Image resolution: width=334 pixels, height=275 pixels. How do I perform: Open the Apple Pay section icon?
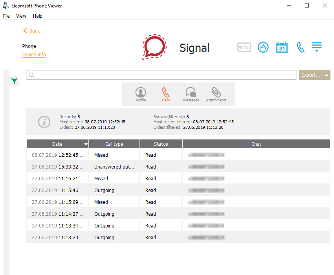[x=244, y=47]
